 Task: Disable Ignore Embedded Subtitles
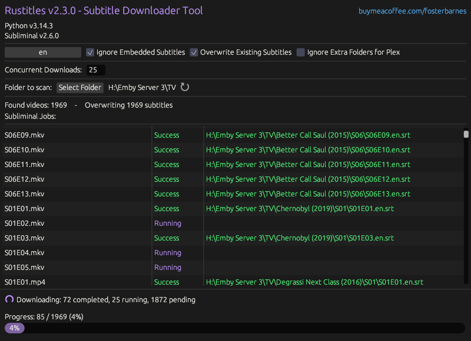coord(90,52)
